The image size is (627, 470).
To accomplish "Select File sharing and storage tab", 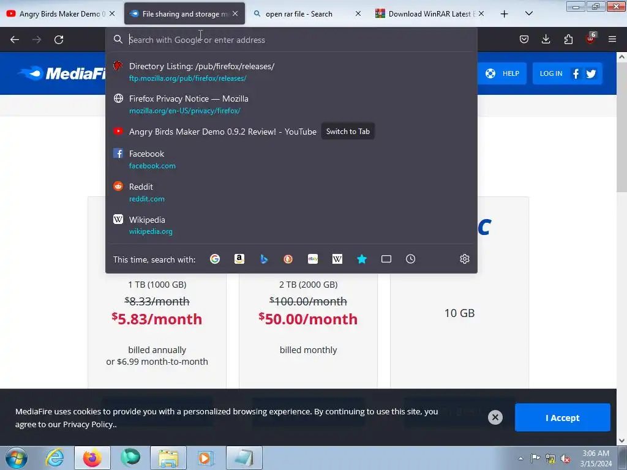I will [185, 13].
